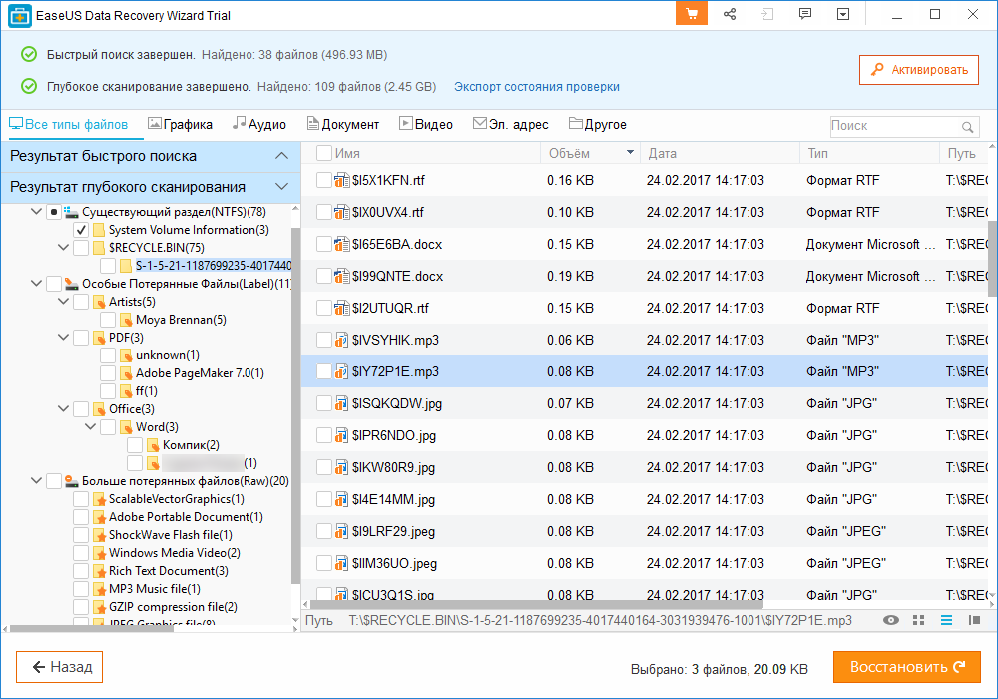Click the Активировать button
Image resolution: width=998 pixels, height=699 pixels.
click(x=918, y=70)
